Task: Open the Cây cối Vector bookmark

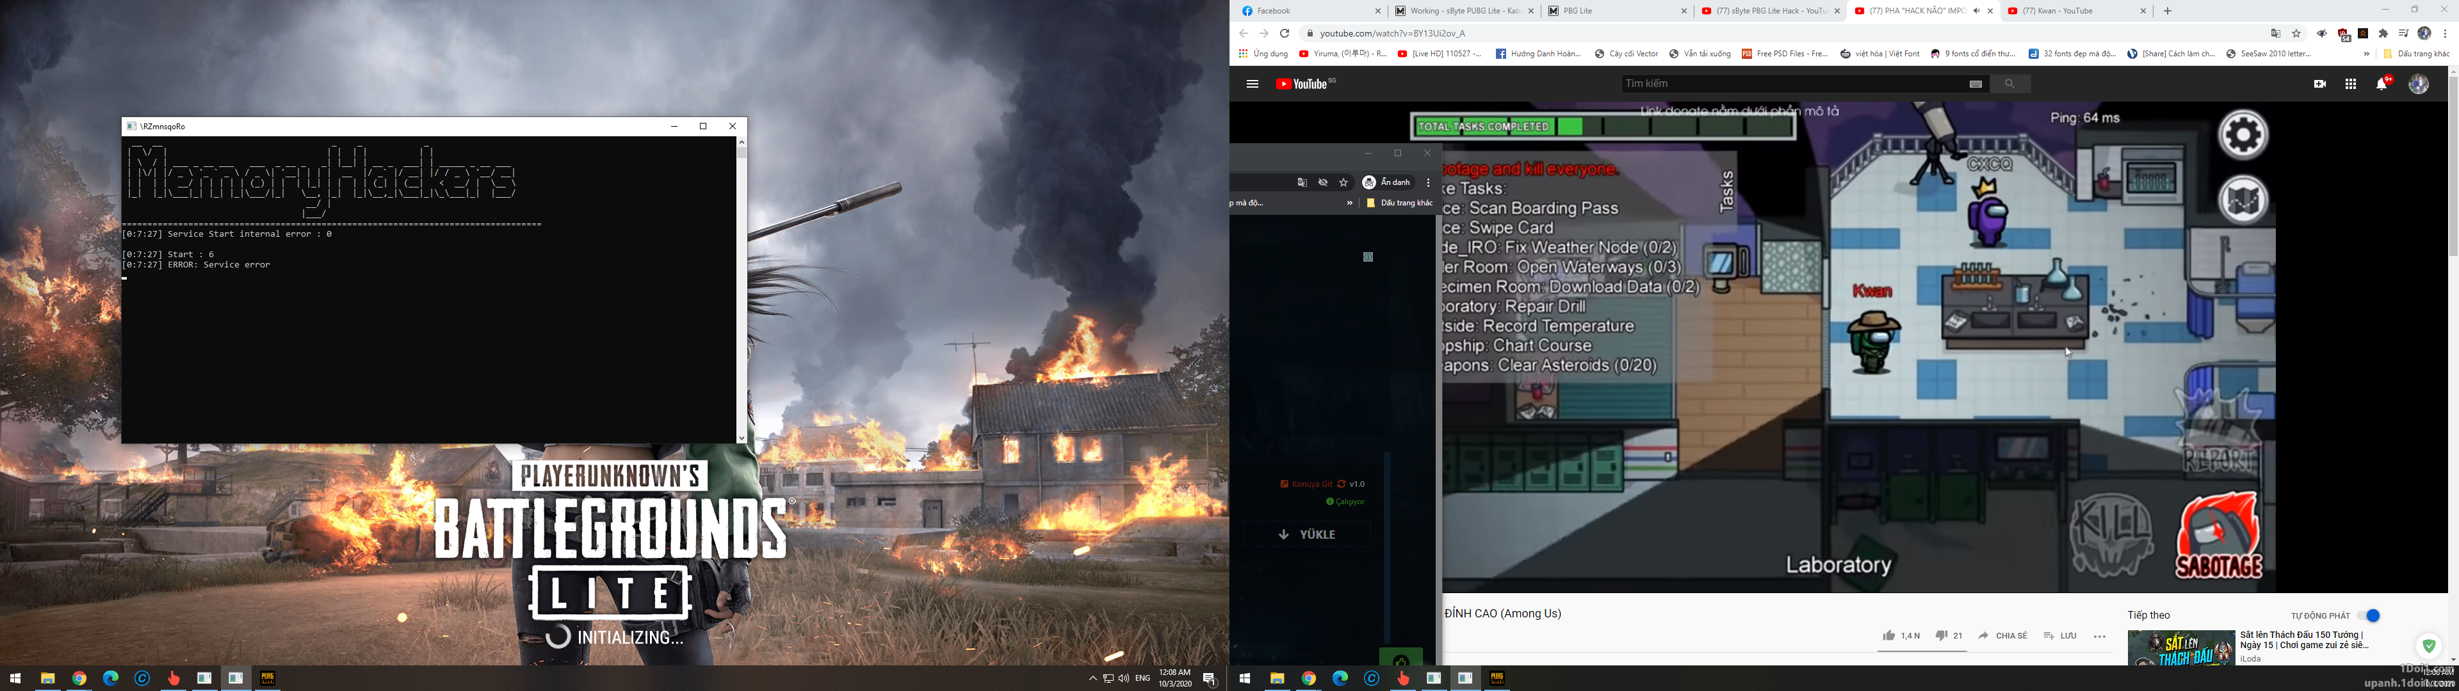Action: 1627,54
